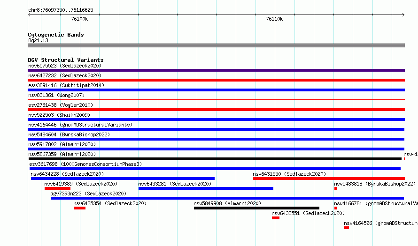The width and height of the screenshot is (418, 246).
Task: Click the ruler's left arrow end
Action: 29,15
